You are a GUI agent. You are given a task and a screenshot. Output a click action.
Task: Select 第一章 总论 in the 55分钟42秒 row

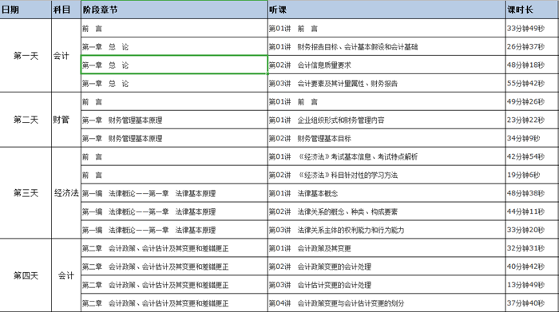174,83
